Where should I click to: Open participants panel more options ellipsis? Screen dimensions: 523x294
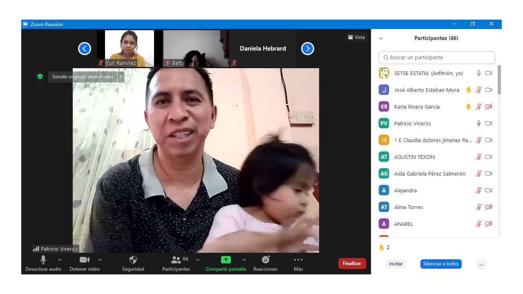(481, 264)
